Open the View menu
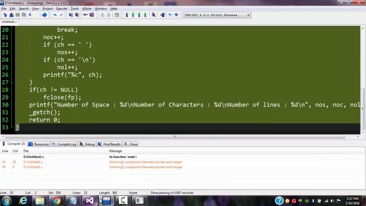 [x=35, y=9]
